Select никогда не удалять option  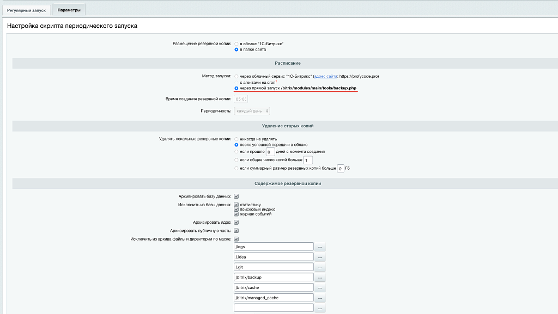(236, 138)
